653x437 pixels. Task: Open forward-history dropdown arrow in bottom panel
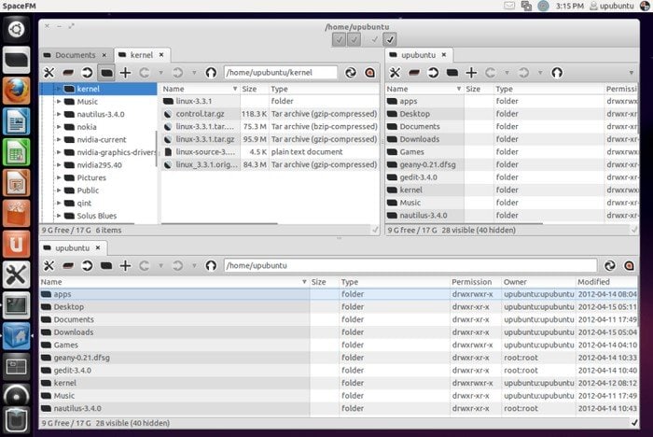(x=194, y=266)
